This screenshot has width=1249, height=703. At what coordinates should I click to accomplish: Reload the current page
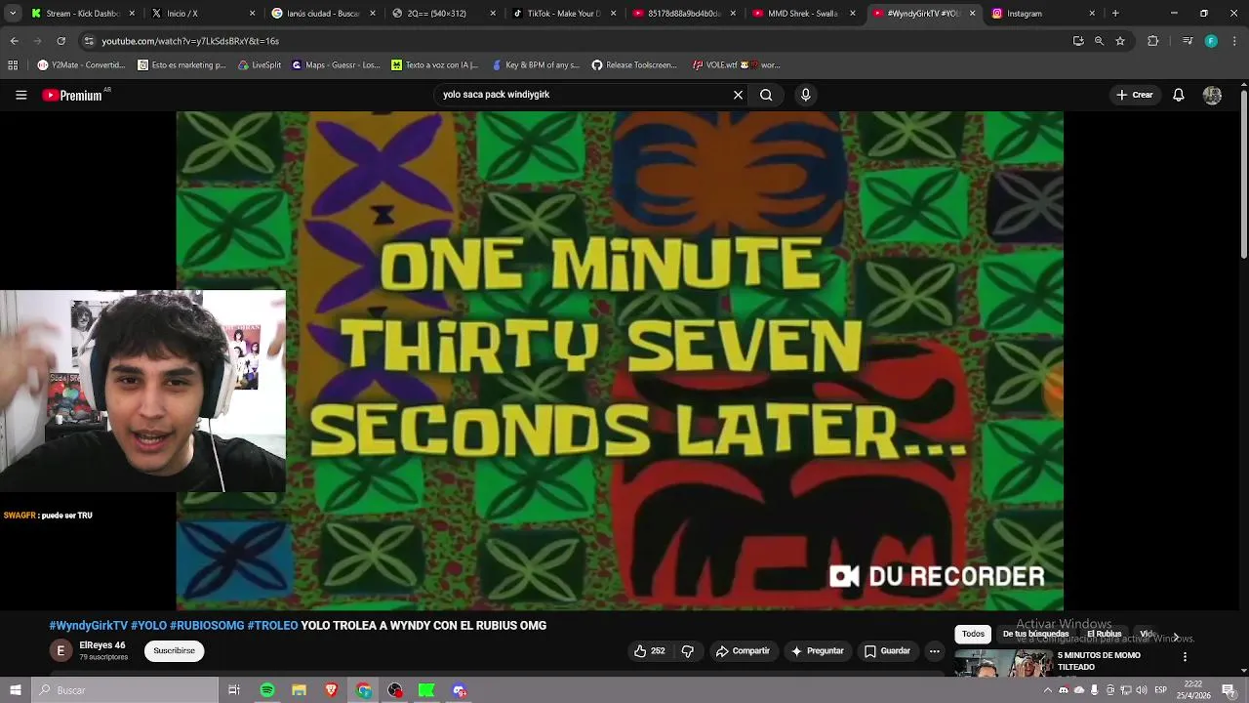(60, 41)
